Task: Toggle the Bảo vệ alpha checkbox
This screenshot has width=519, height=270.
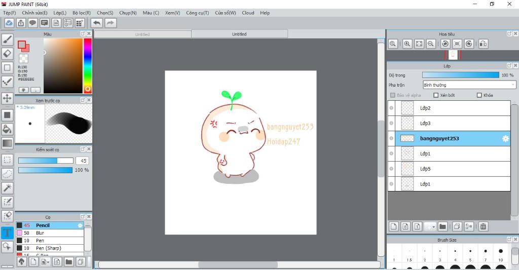Action: 393,95
